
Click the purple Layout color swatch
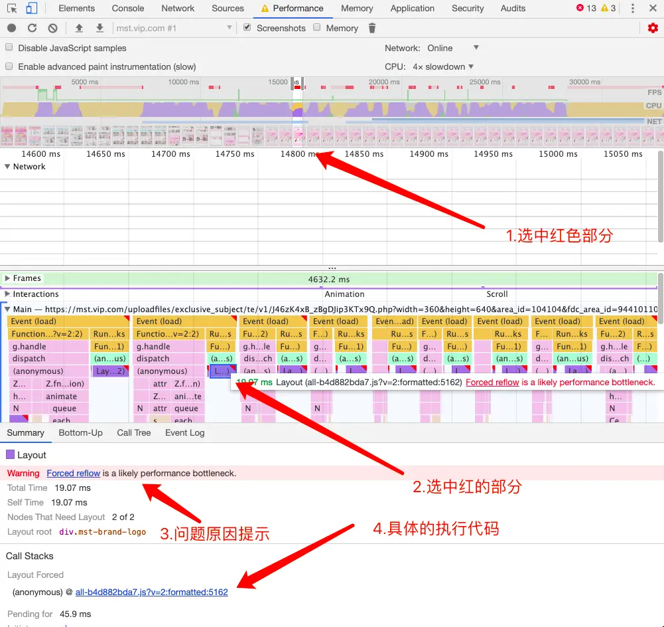(10, 454)
